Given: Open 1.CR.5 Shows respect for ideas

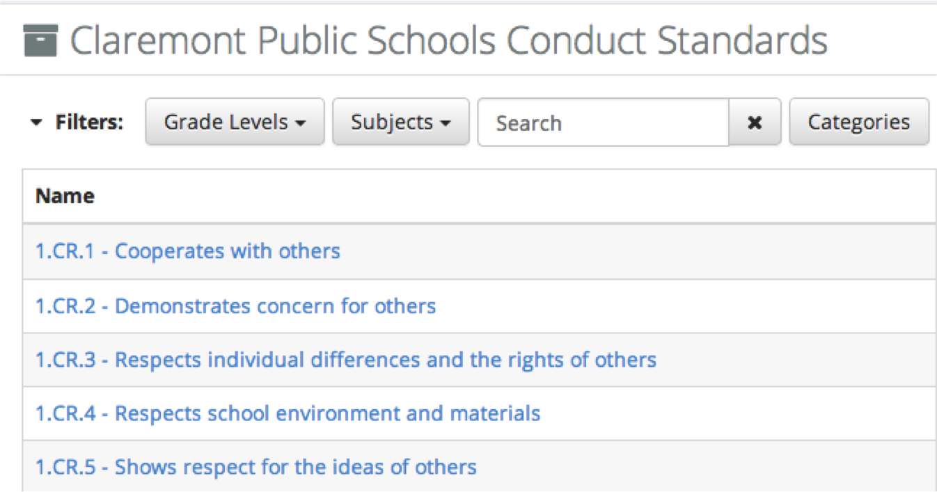Looking at the screenshot, I should [256, 466].
